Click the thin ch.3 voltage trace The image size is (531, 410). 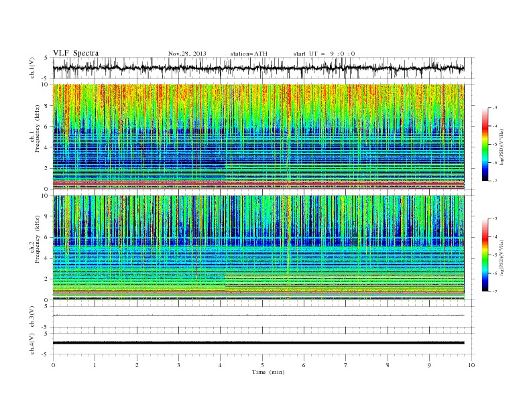click(258, 316)
